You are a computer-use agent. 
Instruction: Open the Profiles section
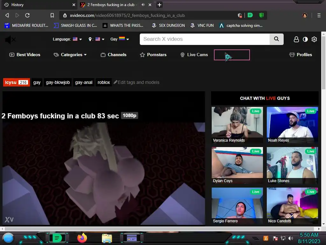click(x=301, y=55)
